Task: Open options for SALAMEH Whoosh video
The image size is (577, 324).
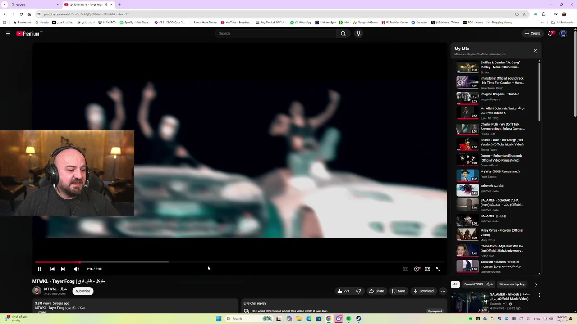Action: [539, 295]
